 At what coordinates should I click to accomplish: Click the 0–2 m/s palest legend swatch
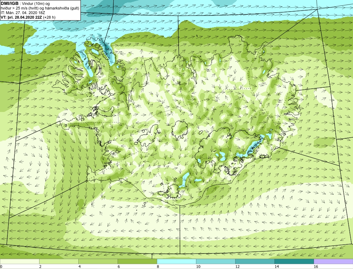pyautogui.click(x=19, y=261)
